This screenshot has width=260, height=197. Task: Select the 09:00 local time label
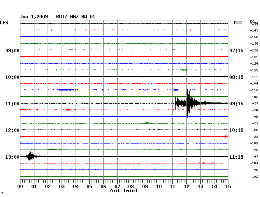12,50
